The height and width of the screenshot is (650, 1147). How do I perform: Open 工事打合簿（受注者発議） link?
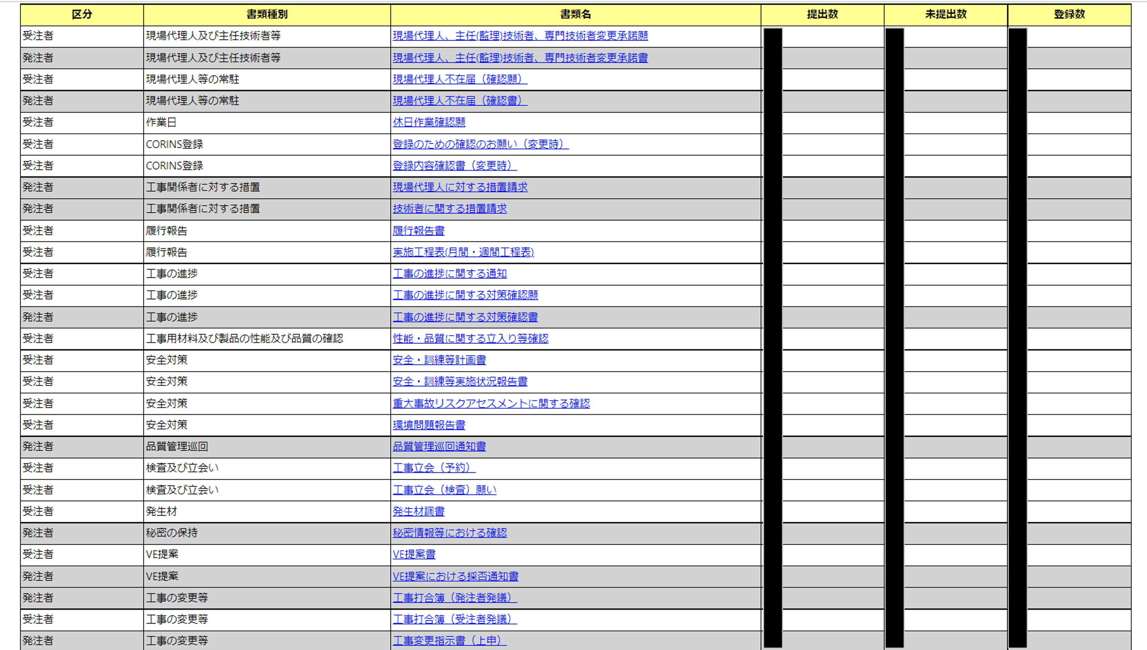(455, 619)
